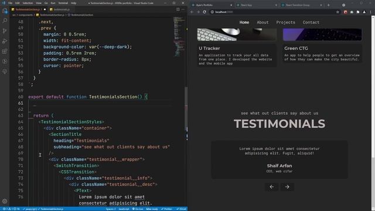Click Prettier in the status bar
The image size is (375, 211).
[x=166, y=209]
